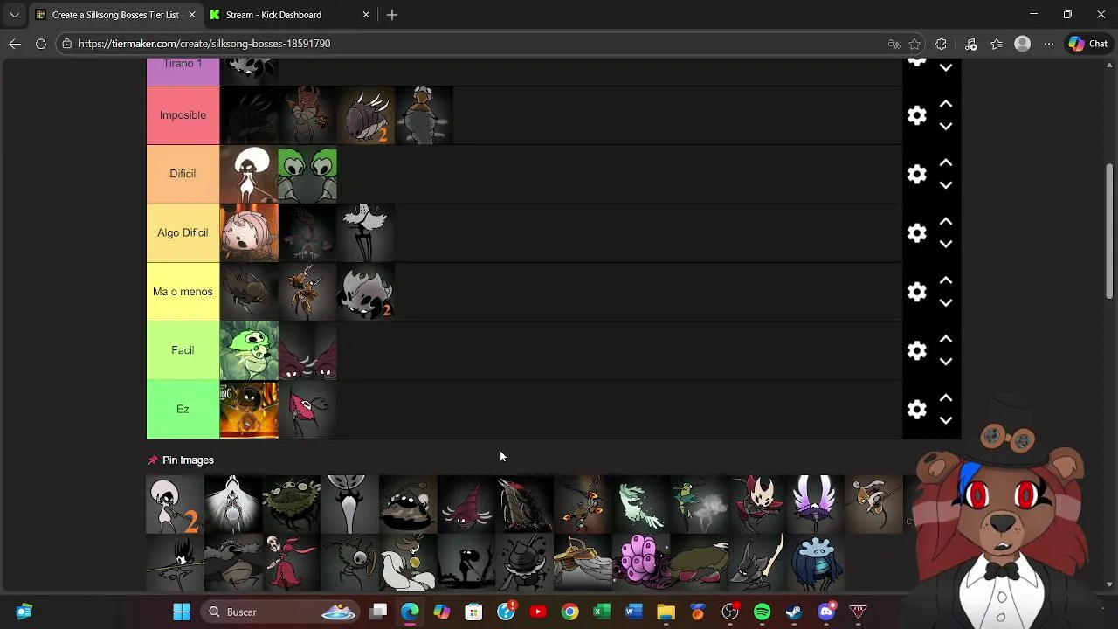Open Copilot Chat sidebar
1118x629 pixels.
point(1088,44)
